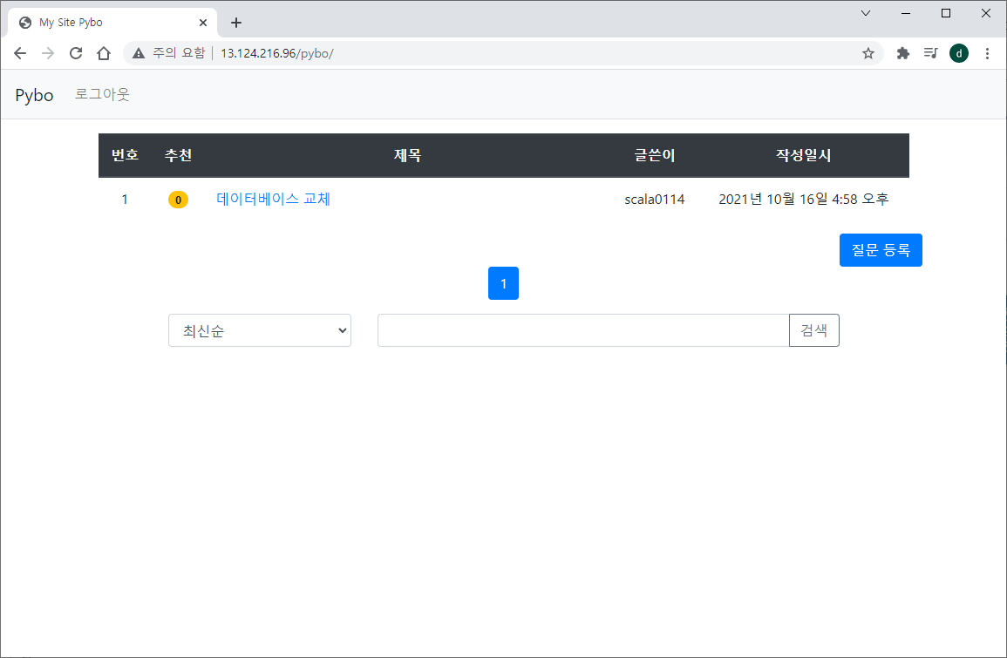Open the 최신순 sort dropdown
This screenshot has width=1007, height=658.
click(260, 330)
